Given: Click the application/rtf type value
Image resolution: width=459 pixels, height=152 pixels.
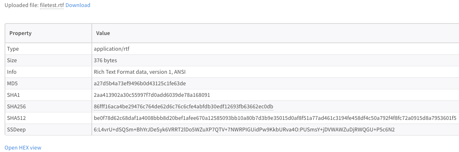Looking at the screenshot, I should [112, 49].
